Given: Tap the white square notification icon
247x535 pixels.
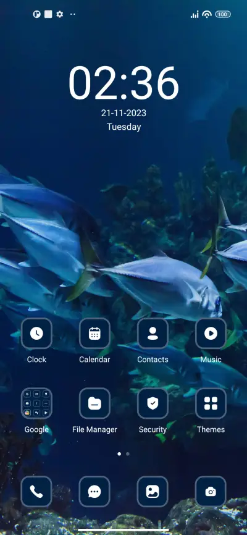Looking at the screenshot, I should (x=48, y=14).
